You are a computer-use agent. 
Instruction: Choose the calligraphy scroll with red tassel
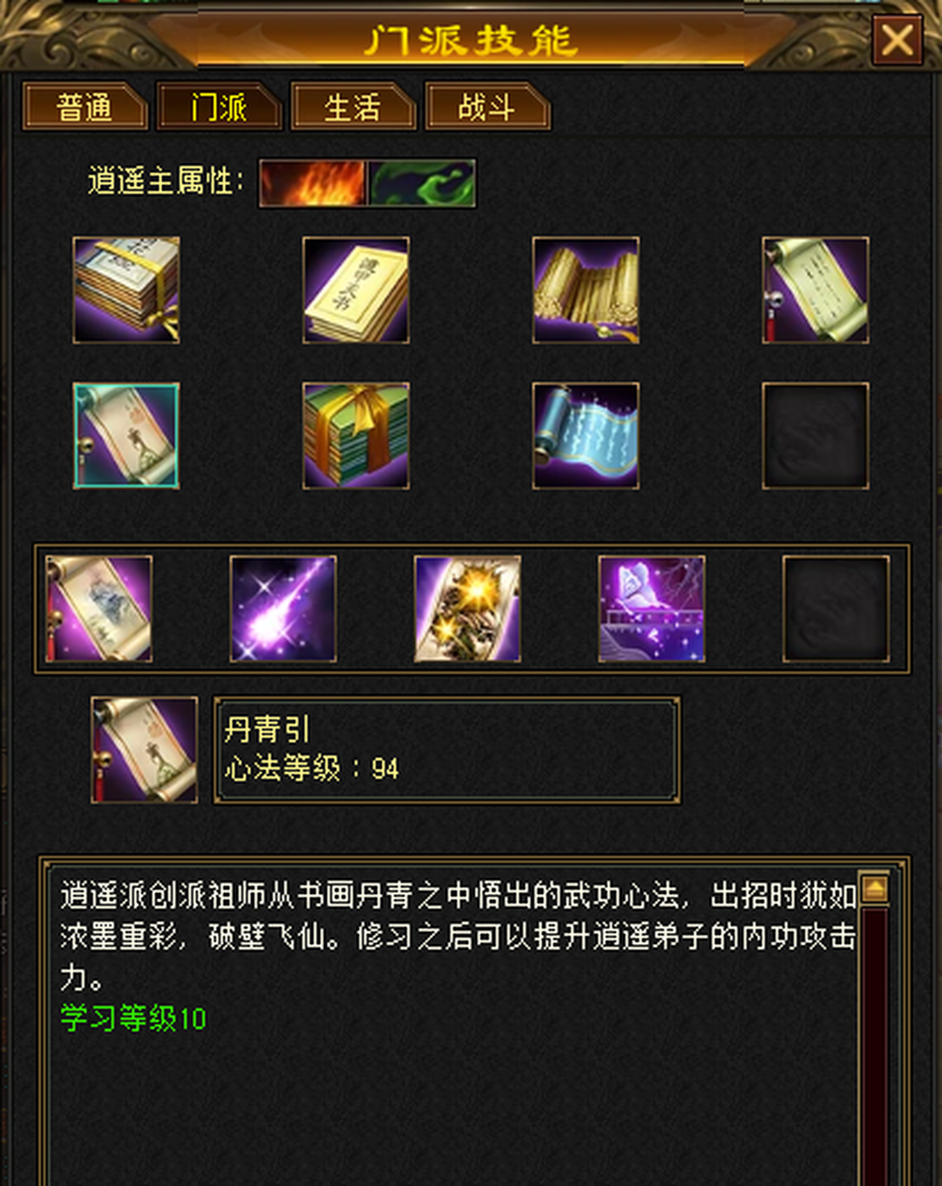pyautogui.click(x=816, y=290)
